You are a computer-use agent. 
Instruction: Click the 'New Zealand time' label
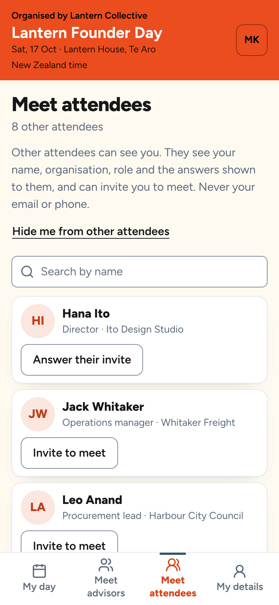pos(49,65)
